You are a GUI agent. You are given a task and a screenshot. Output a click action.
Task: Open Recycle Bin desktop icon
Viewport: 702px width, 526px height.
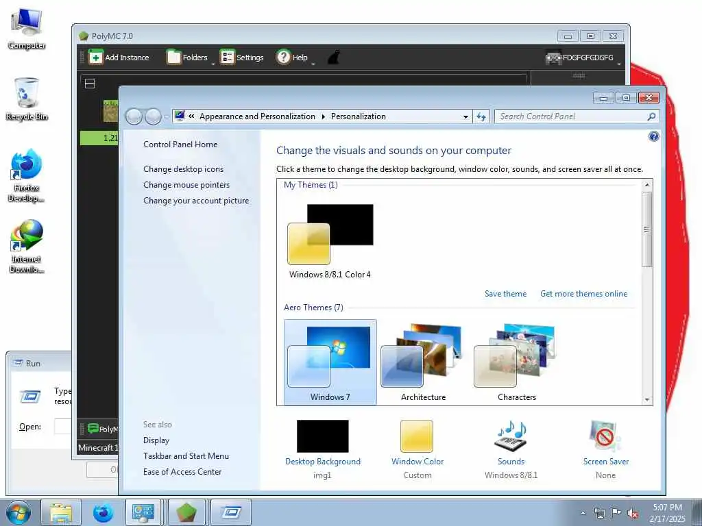pyautogui.click(x=27, y=99)
